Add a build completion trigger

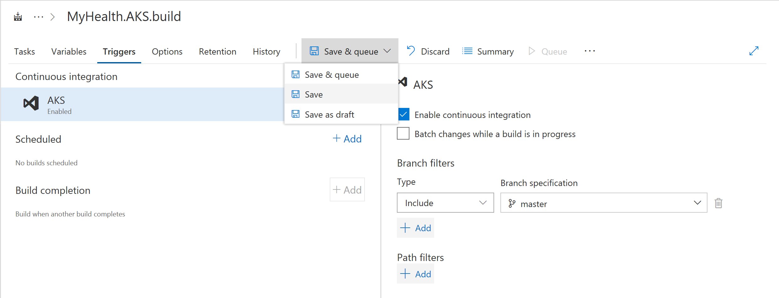click(x=347, y=189)
